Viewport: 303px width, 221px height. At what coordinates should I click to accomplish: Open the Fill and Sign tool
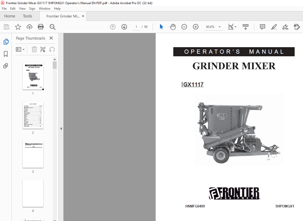click(x=286, y=27)
